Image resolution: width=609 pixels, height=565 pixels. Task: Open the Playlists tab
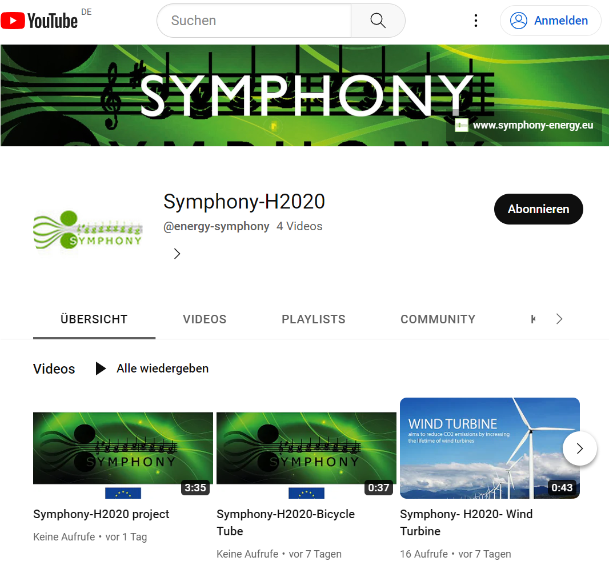click(x=314, y=319)
